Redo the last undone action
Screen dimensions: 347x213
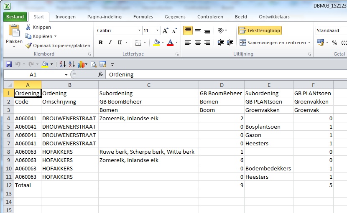(x=31, y=64)
